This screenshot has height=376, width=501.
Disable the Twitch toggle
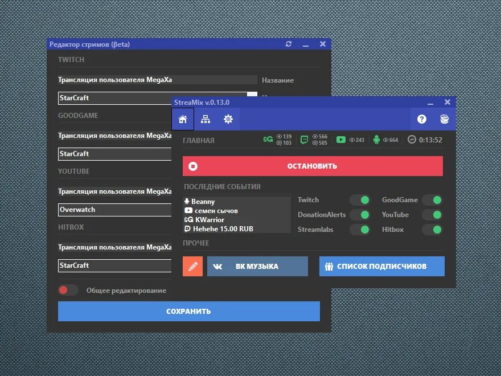point(360,200)
